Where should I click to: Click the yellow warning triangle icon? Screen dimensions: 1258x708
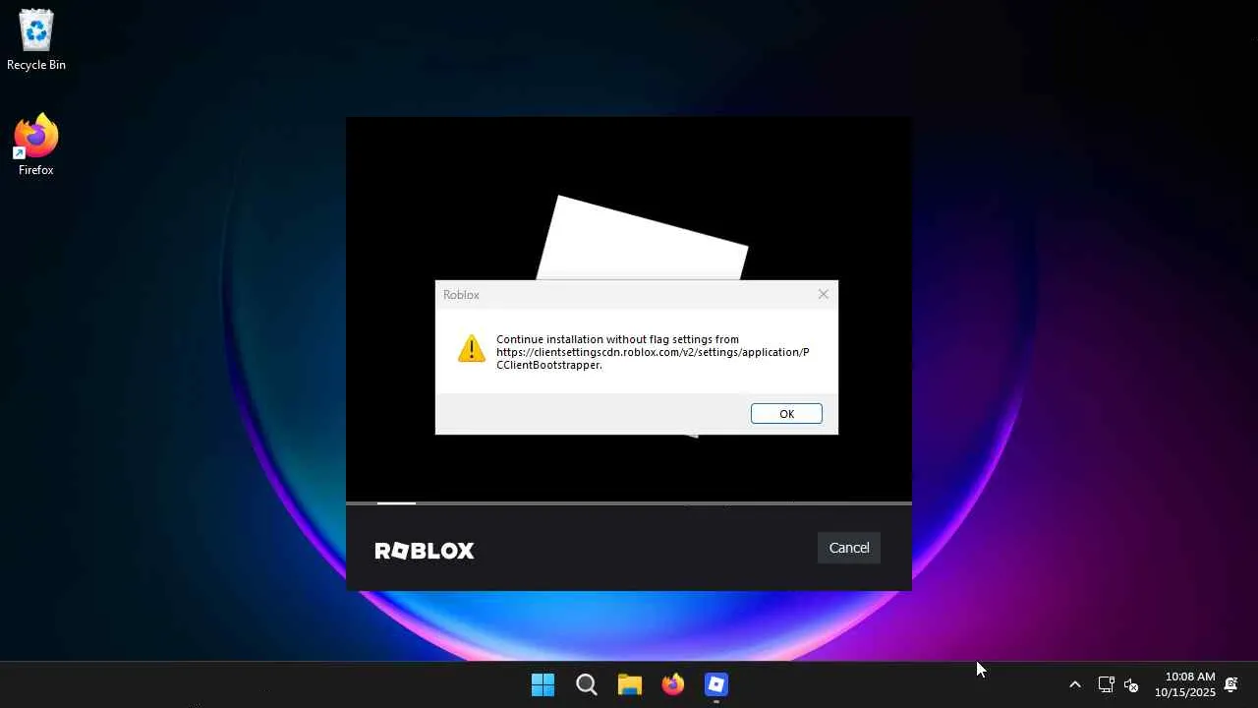click(472, 348)
